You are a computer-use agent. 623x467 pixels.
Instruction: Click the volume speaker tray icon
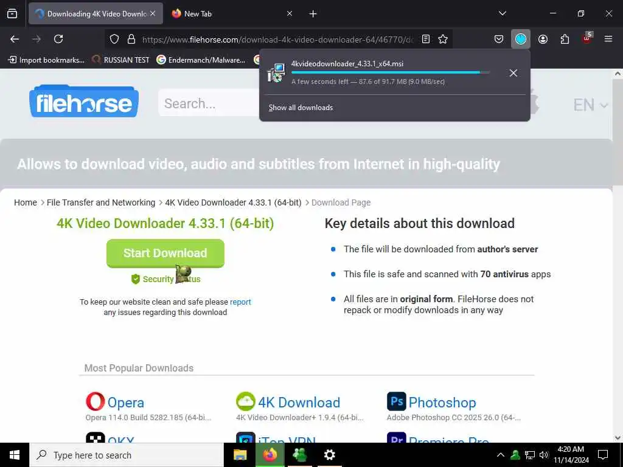[x=544, y=455]
